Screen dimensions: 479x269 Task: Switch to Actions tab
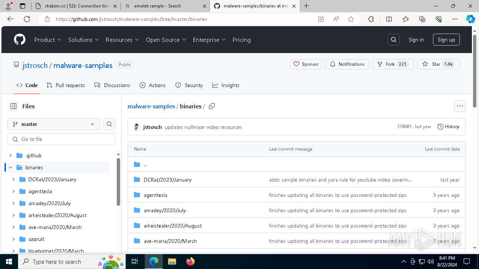click(x=153, y=85)
